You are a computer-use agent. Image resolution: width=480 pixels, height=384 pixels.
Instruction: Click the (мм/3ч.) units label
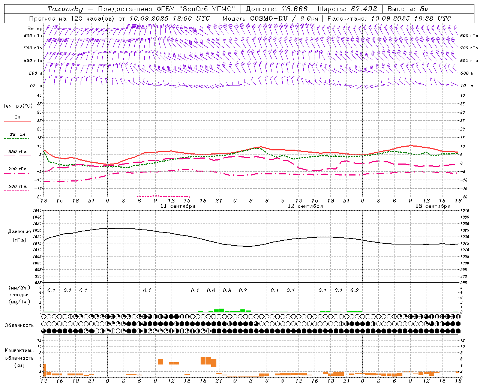[x=19, y=288]
